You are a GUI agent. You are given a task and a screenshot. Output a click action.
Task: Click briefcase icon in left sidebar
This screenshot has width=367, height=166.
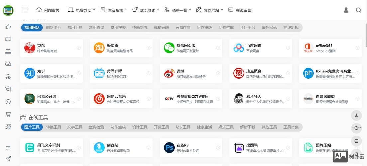point(8,39)
